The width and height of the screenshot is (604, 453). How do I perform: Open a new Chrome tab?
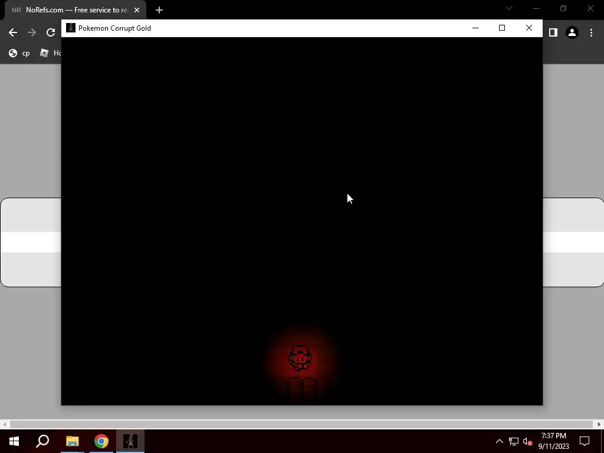pos(159,10)
